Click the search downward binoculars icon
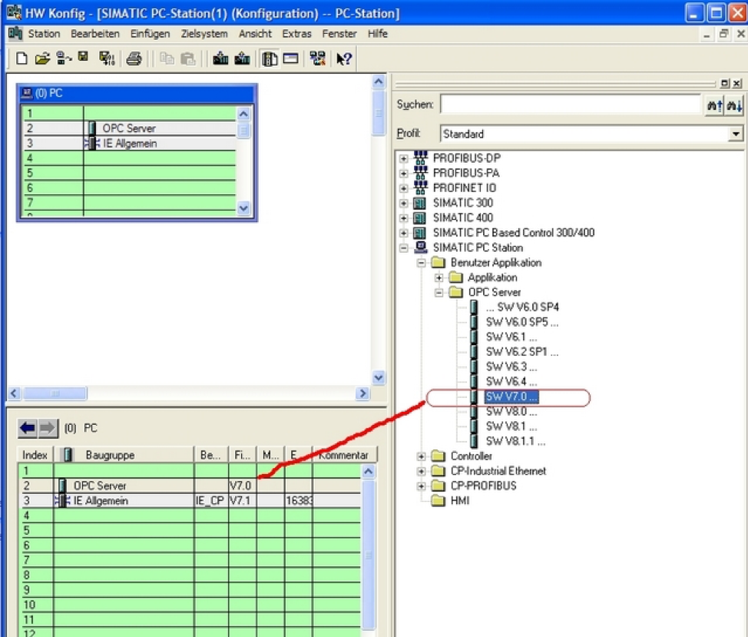 (734, 105)
